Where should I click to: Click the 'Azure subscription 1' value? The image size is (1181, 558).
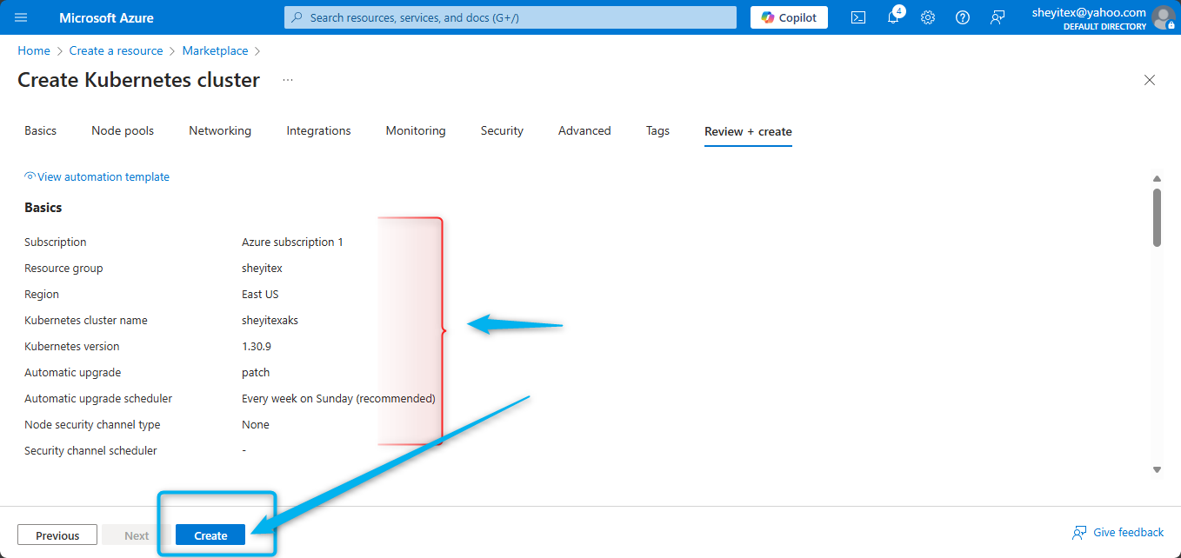click(292, 242)
